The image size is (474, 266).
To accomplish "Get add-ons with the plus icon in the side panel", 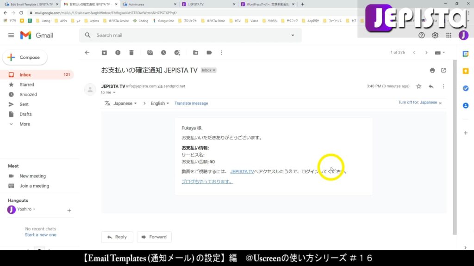I will 466,133.
